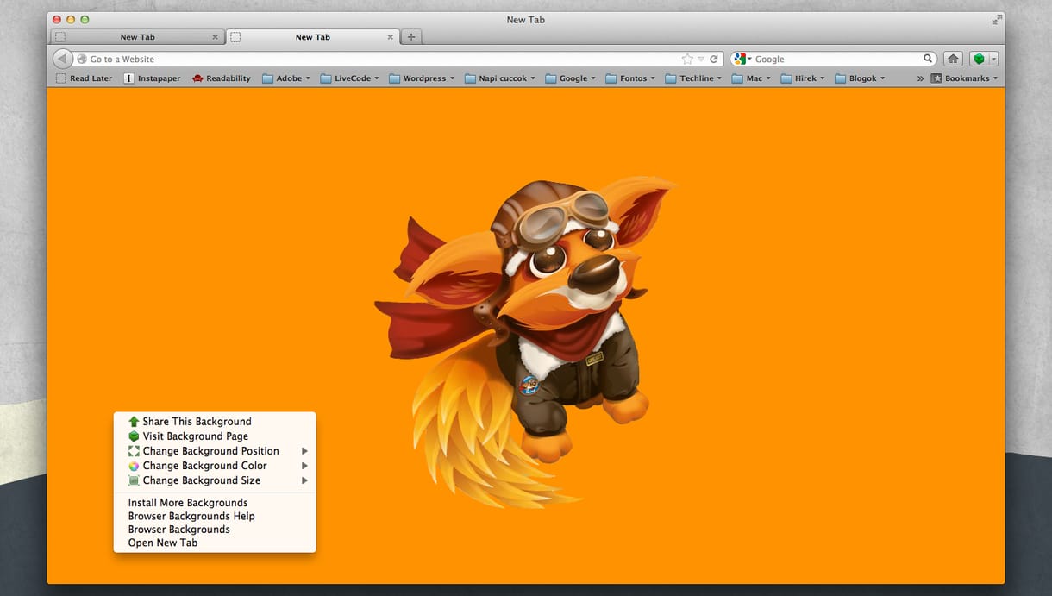The image size is (1052, 596).
Task: Open the Bookmarks menu button
Action: [x=964, y=78]
